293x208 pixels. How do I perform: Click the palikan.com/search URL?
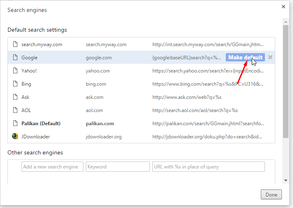coord(208,124)
